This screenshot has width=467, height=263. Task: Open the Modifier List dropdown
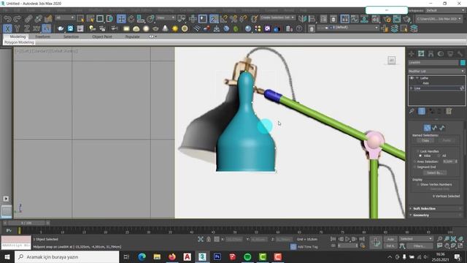(x=436, y=72)
